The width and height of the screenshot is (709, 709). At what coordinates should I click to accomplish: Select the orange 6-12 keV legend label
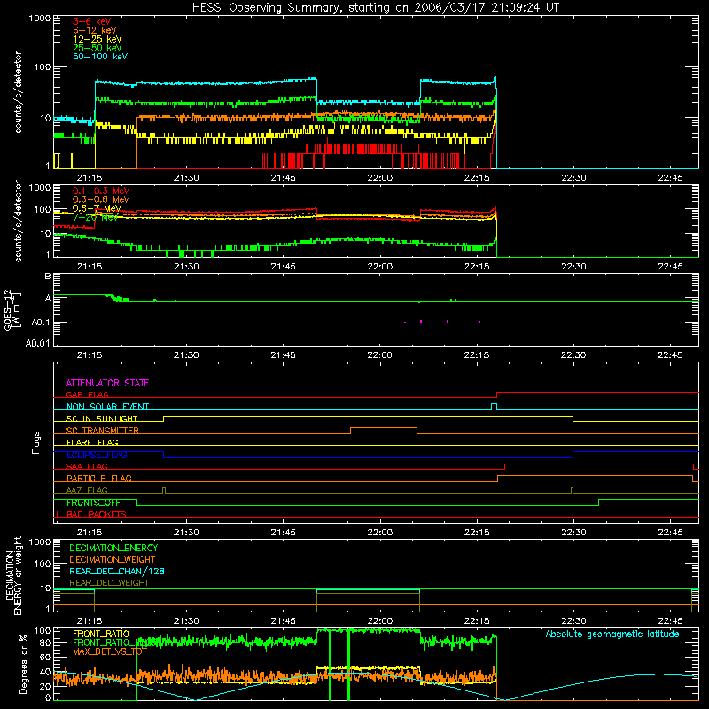[x=95, y=30]
